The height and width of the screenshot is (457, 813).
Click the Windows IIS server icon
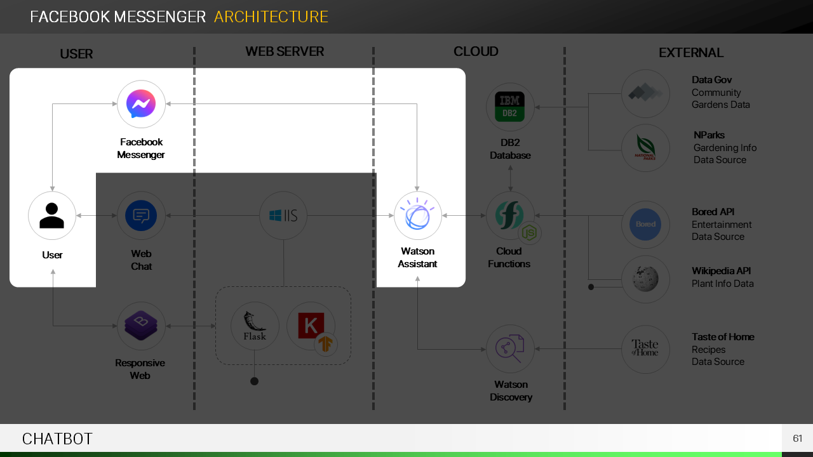283,216
